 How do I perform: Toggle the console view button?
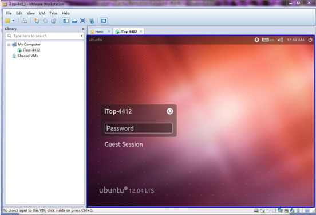point(104,21)
